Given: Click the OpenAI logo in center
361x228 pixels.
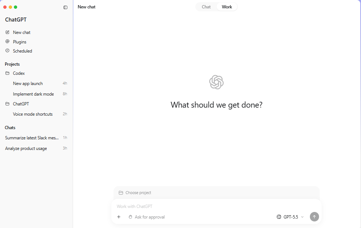Looking at the screenshot, I should click(216, 82).
